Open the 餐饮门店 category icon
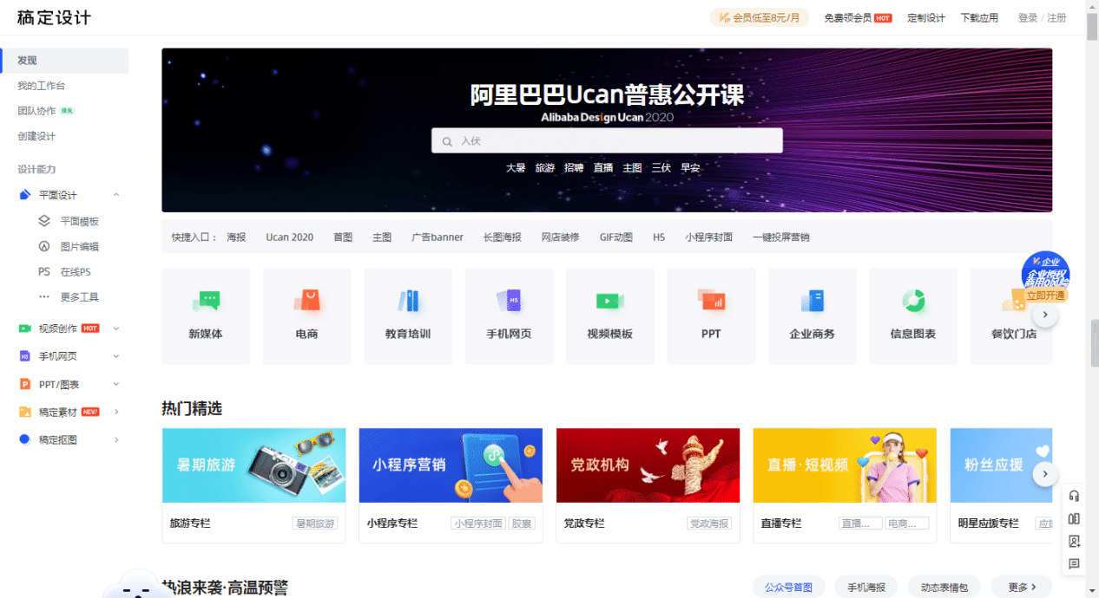 click(1014, 301)
